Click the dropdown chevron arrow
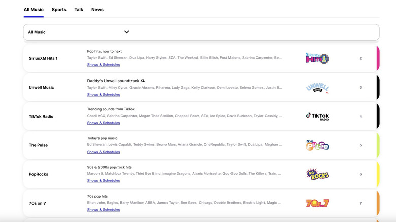The width and height of the screenshot is (396, 222). click(127, 32)
